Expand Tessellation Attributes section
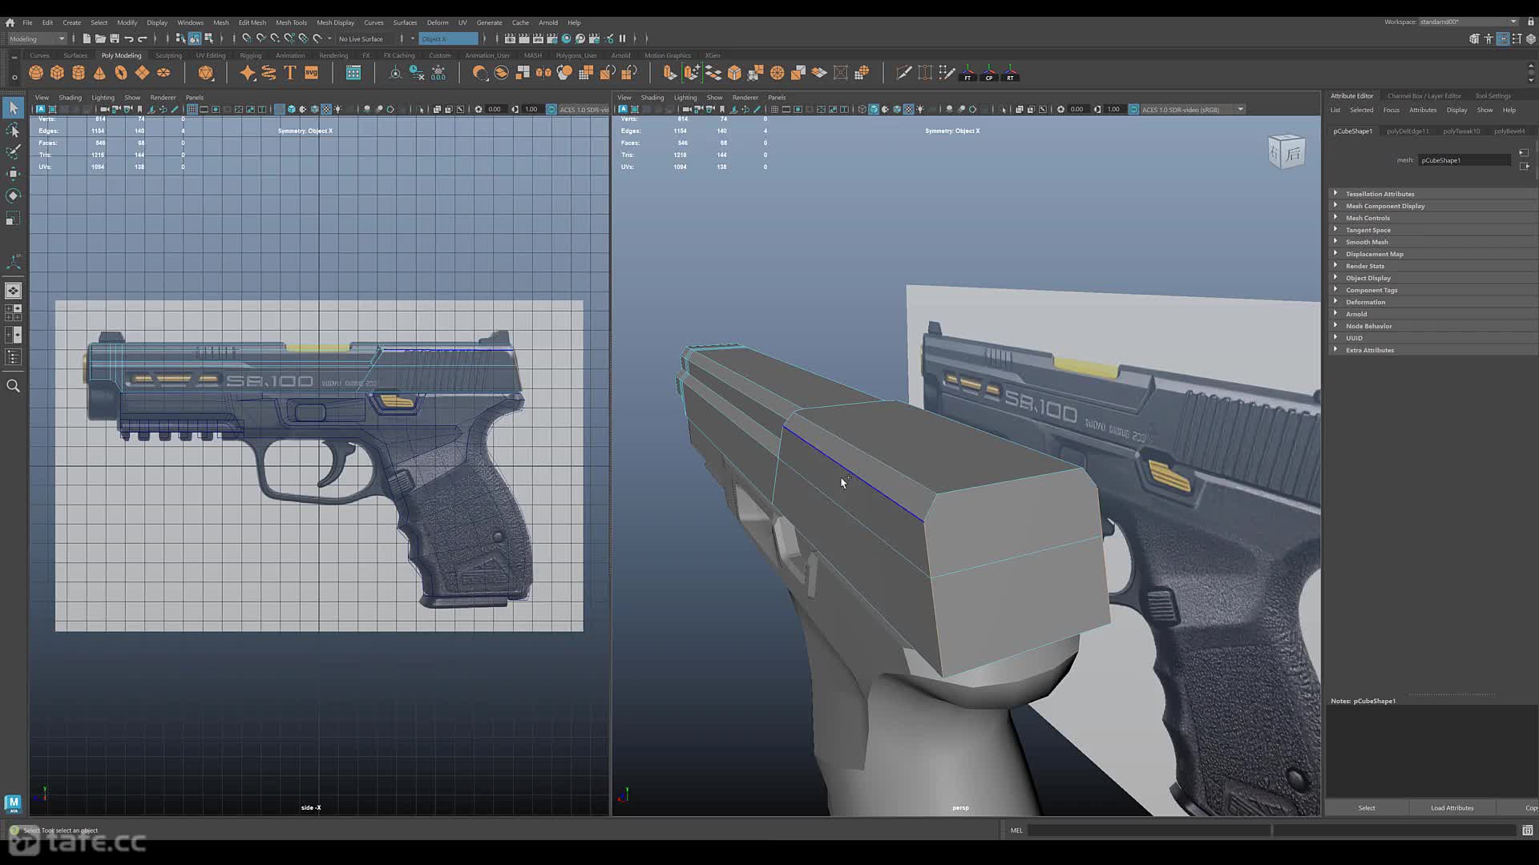This screenshot has width=1539, height=865. [1379, 194]
